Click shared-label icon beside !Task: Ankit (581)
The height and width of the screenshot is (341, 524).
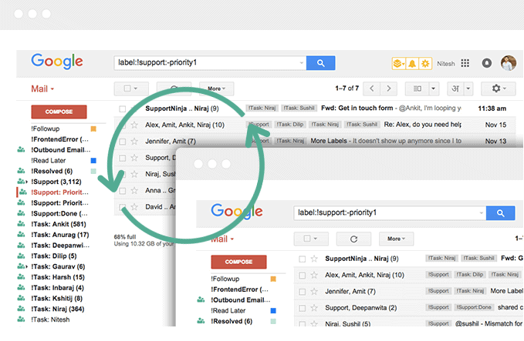point(21,224)
